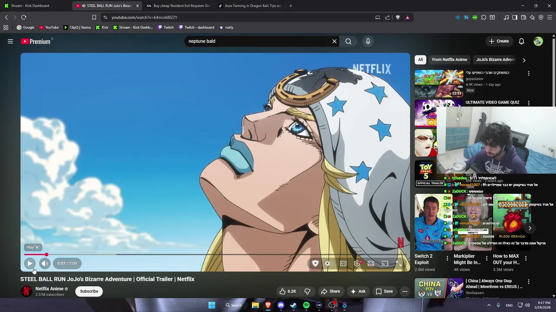Click the Brave Shields lion icon
The image size is (556, 312).
pyautogui.click(x=398, y=17)
